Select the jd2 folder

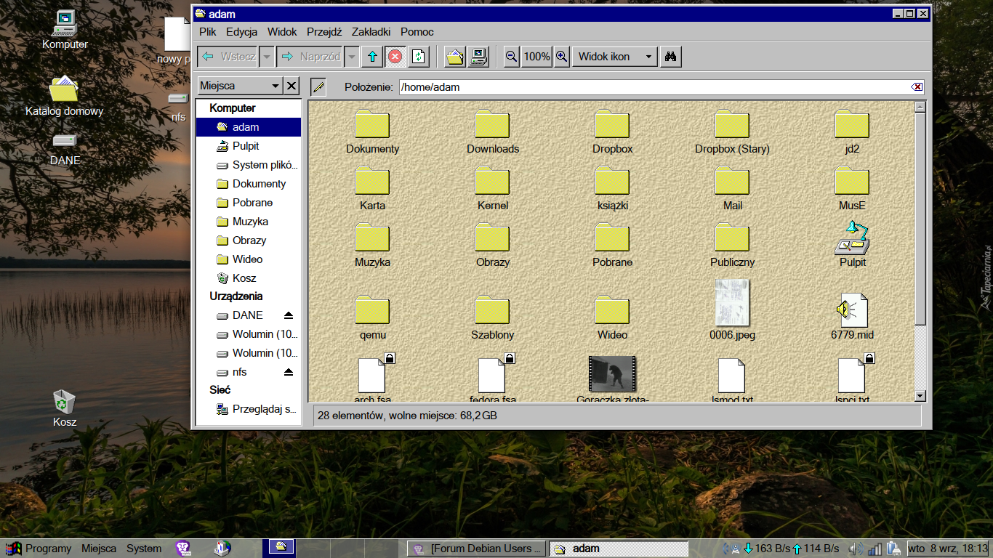tap(852, 132)
